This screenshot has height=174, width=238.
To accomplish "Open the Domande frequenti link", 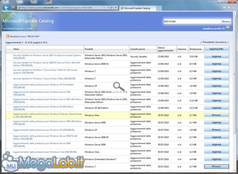I will [13, 28].
